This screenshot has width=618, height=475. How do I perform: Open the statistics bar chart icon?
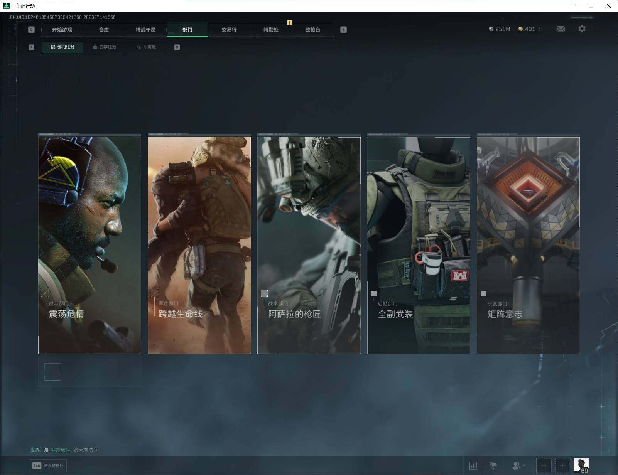(x=473, y=466)
